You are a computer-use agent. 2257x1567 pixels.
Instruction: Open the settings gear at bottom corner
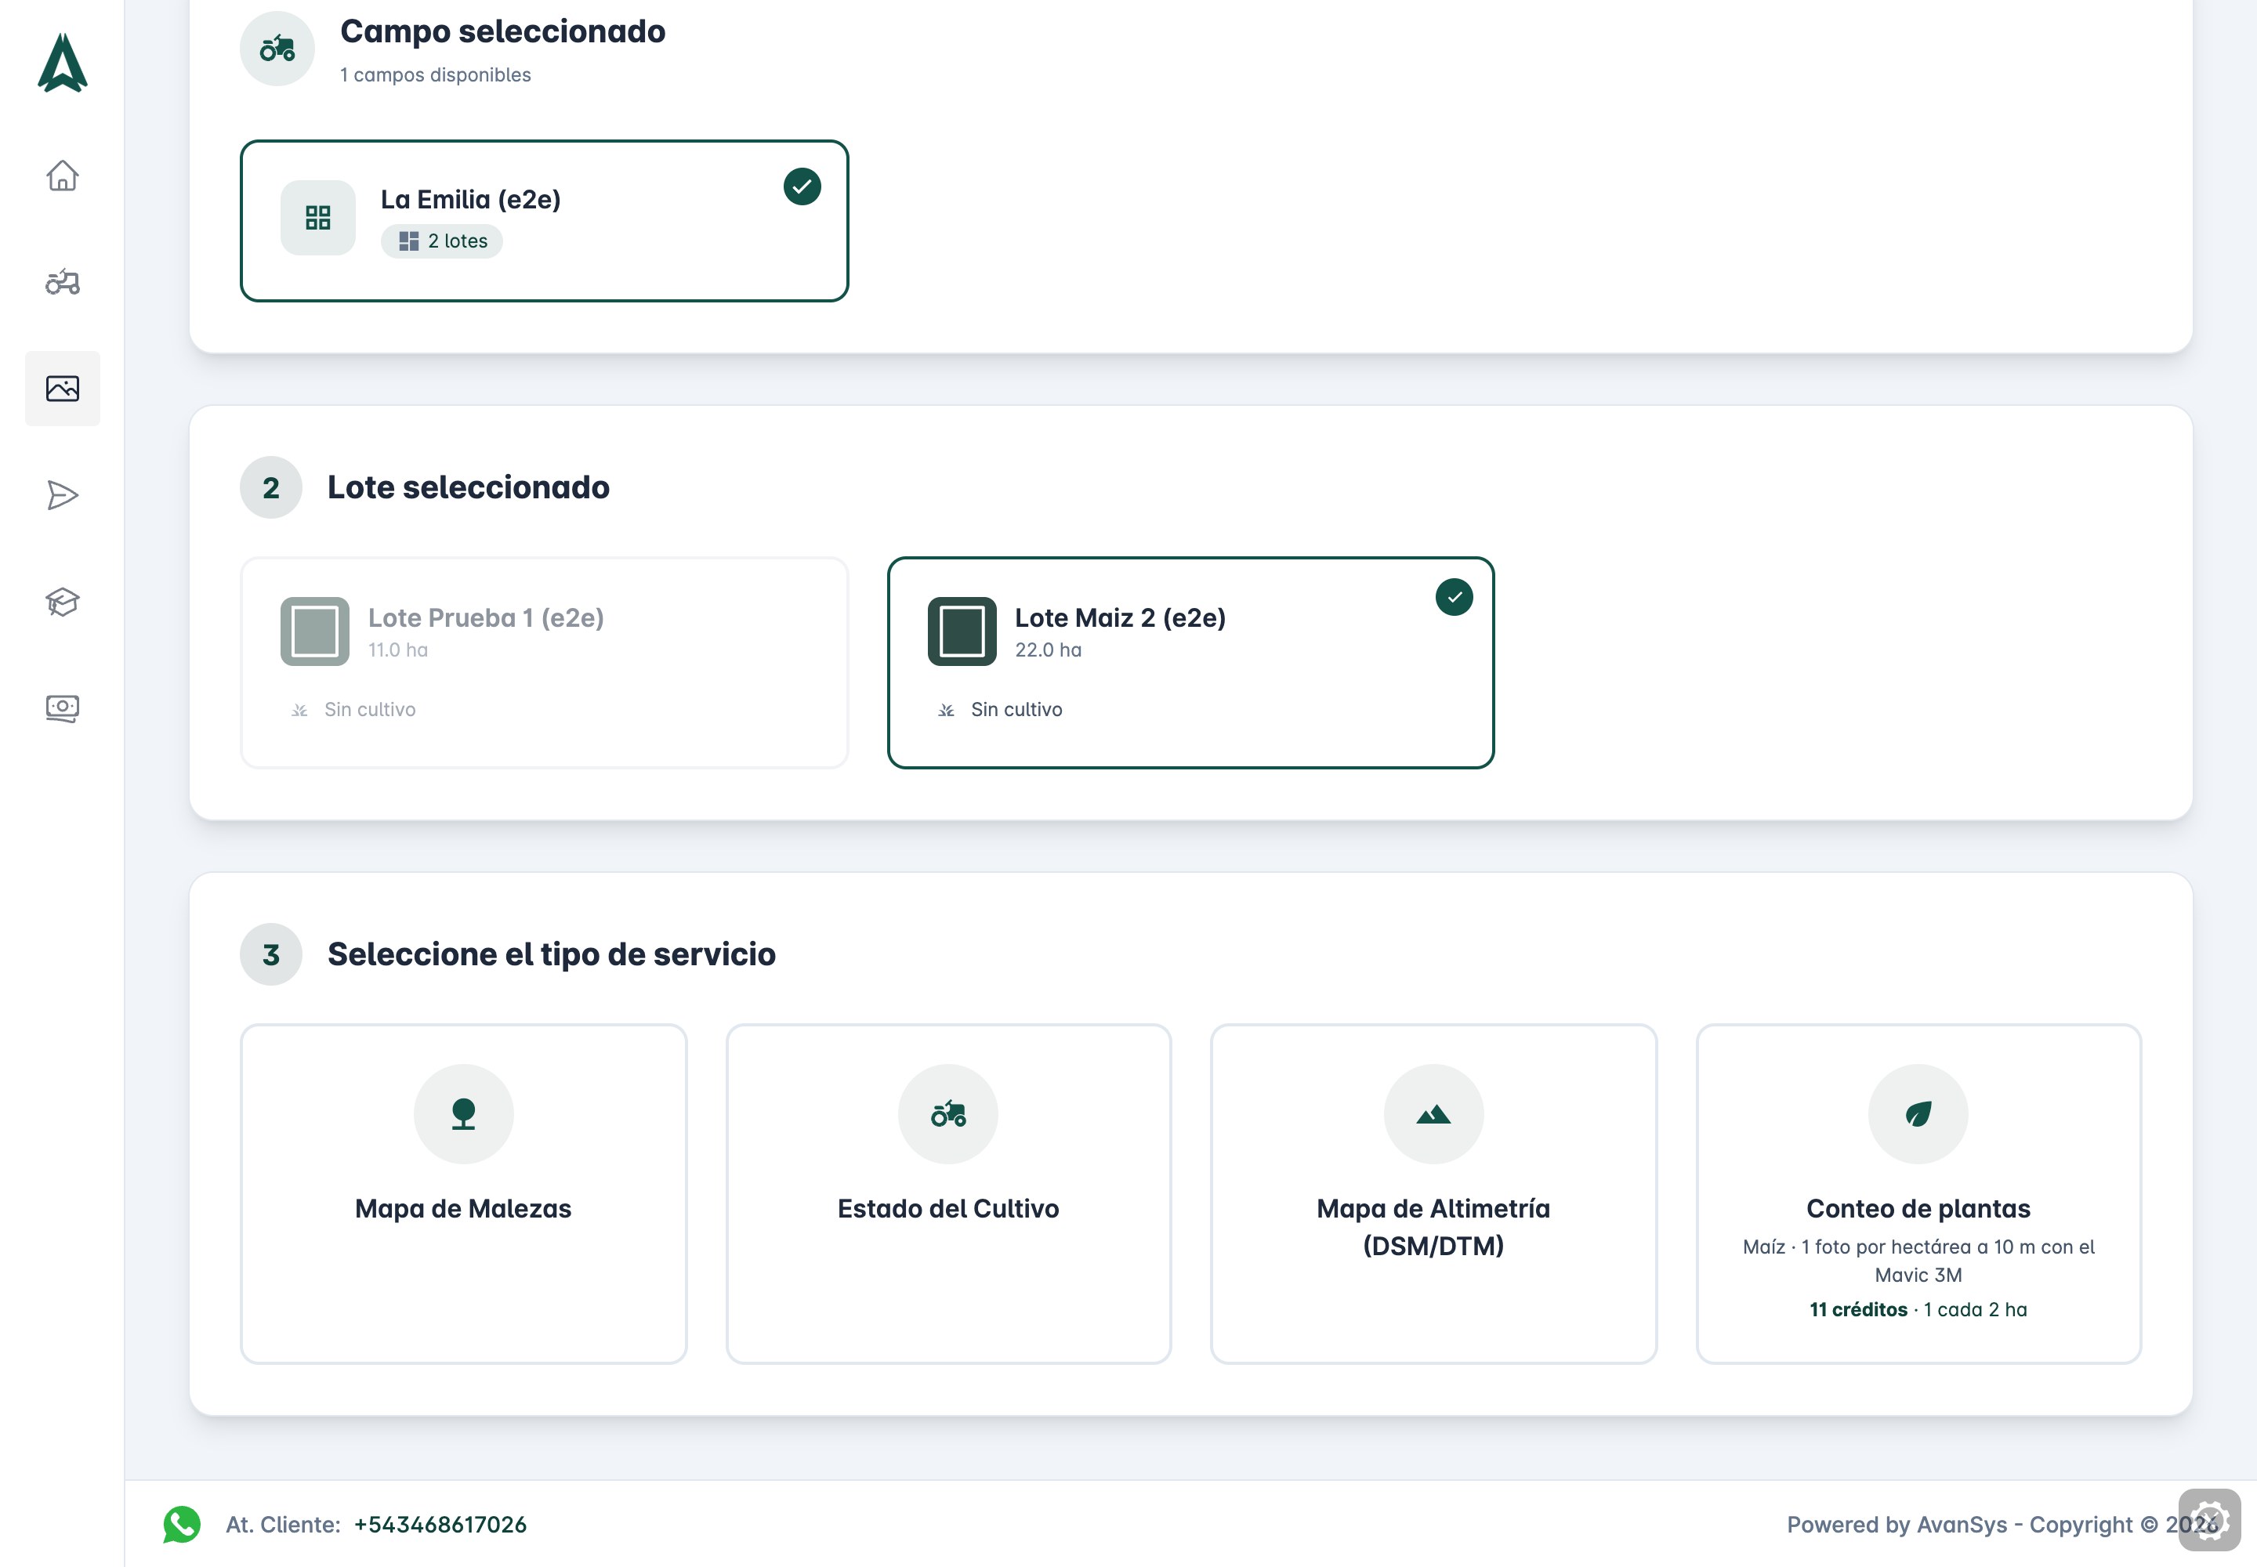pos(2209,1520)
